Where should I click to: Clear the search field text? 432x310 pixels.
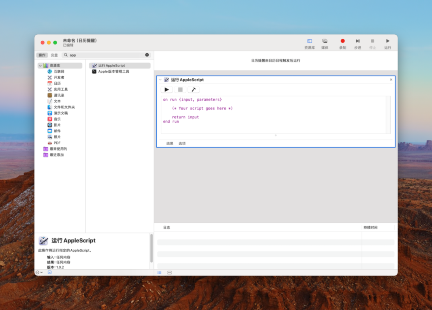[147, 55]
